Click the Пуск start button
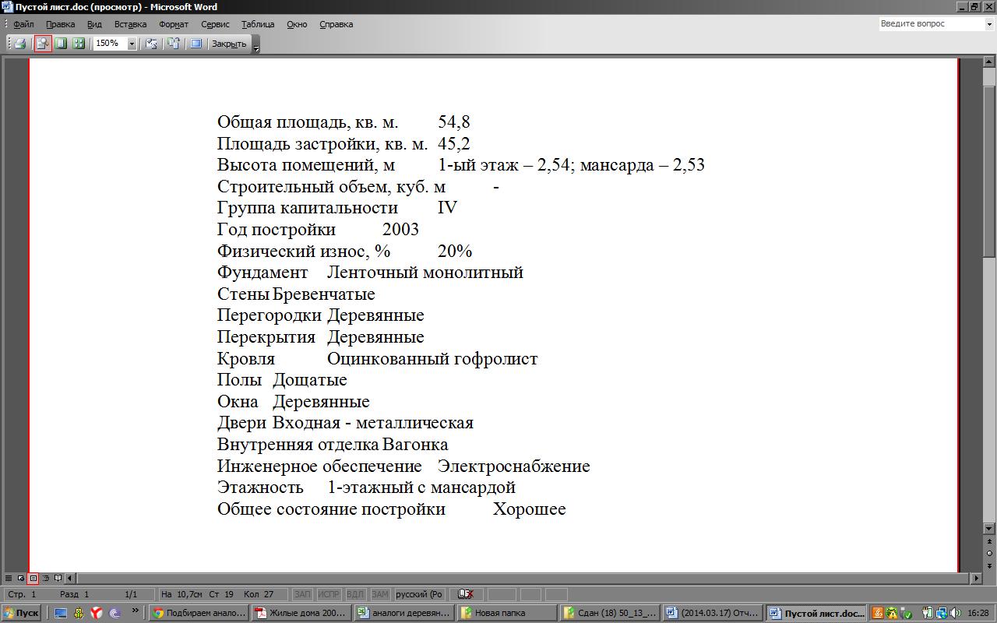Screen dimensions: 997x623 pyautogui.click(x=21, y=613)
